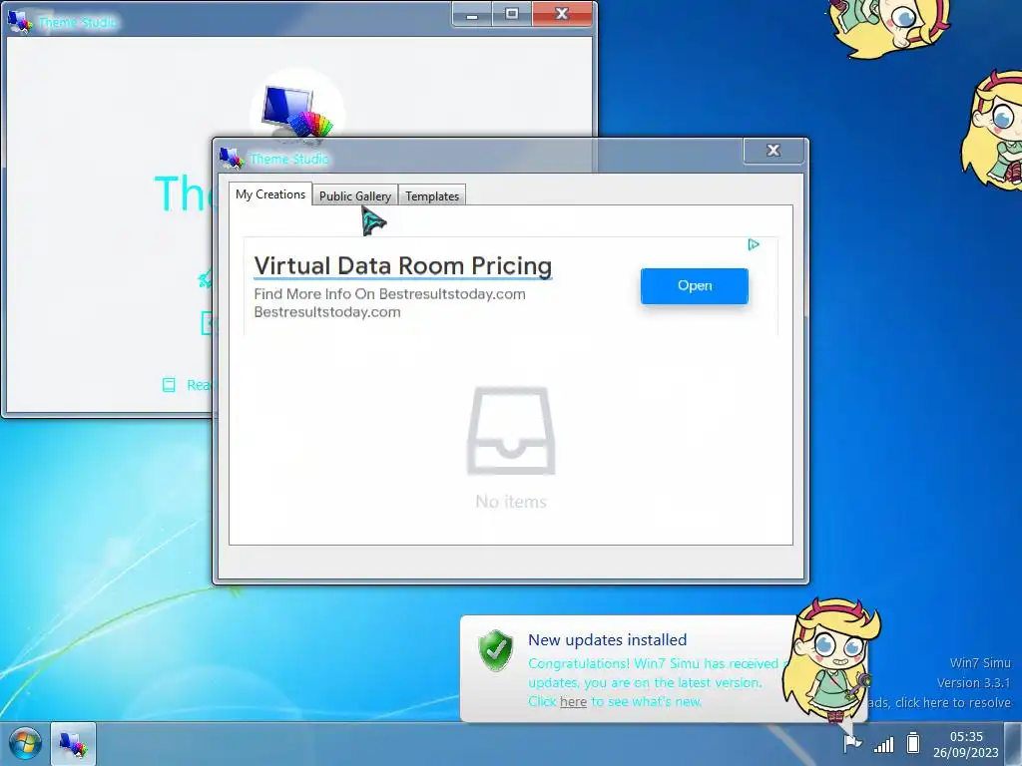Image resolution: width=1022 pixels, height=766 pixels.
Task: Click Theme Studio taskbar button
Action: point(73,743)
